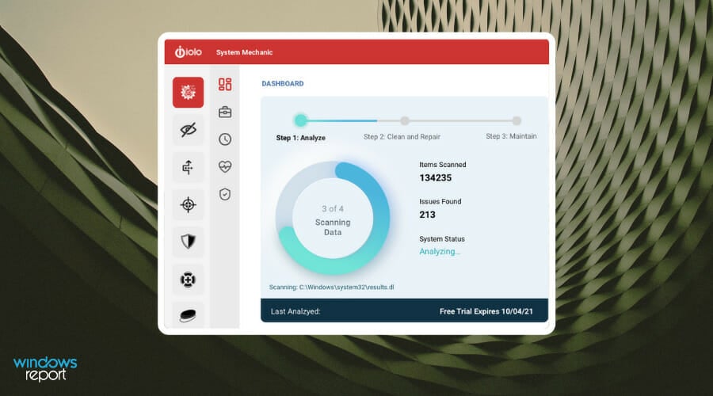Open the red dashboard grid icon
713x396 pixels.
225,84
